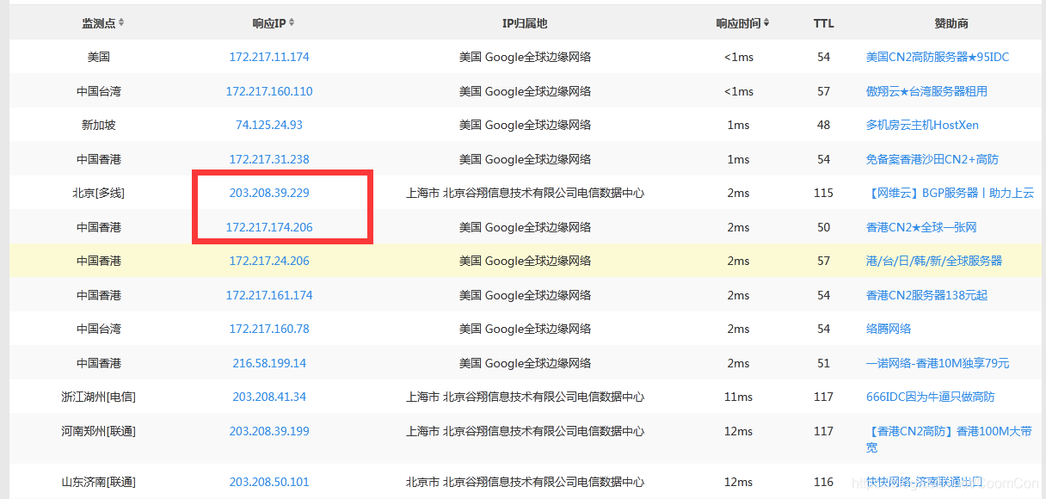Click the 赞助商 column header
1046x499 pixels.
click(951, 23)
